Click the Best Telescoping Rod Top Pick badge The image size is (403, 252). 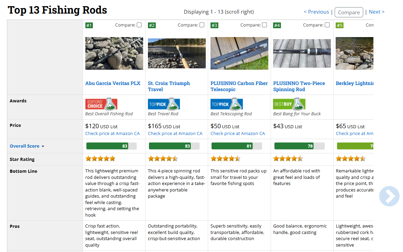point(226,104)
